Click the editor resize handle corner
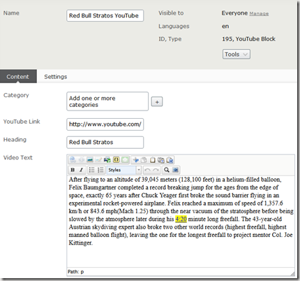This screenshot has width=300, height=281. pos(292,274)
